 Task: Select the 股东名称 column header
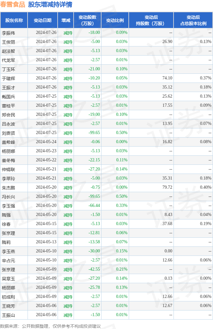[14, 20]
